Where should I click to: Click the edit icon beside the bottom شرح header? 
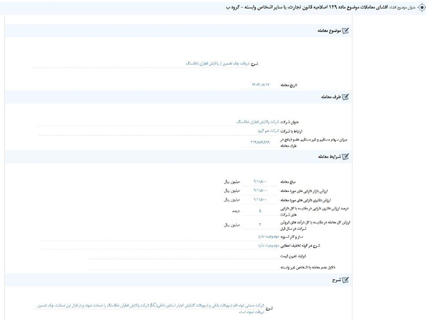pos(345,280)
